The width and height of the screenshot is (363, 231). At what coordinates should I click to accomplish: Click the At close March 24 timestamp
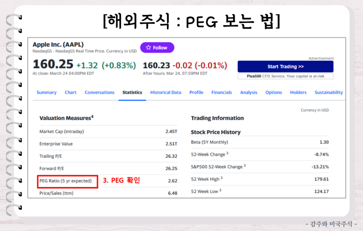coord(64,73)
